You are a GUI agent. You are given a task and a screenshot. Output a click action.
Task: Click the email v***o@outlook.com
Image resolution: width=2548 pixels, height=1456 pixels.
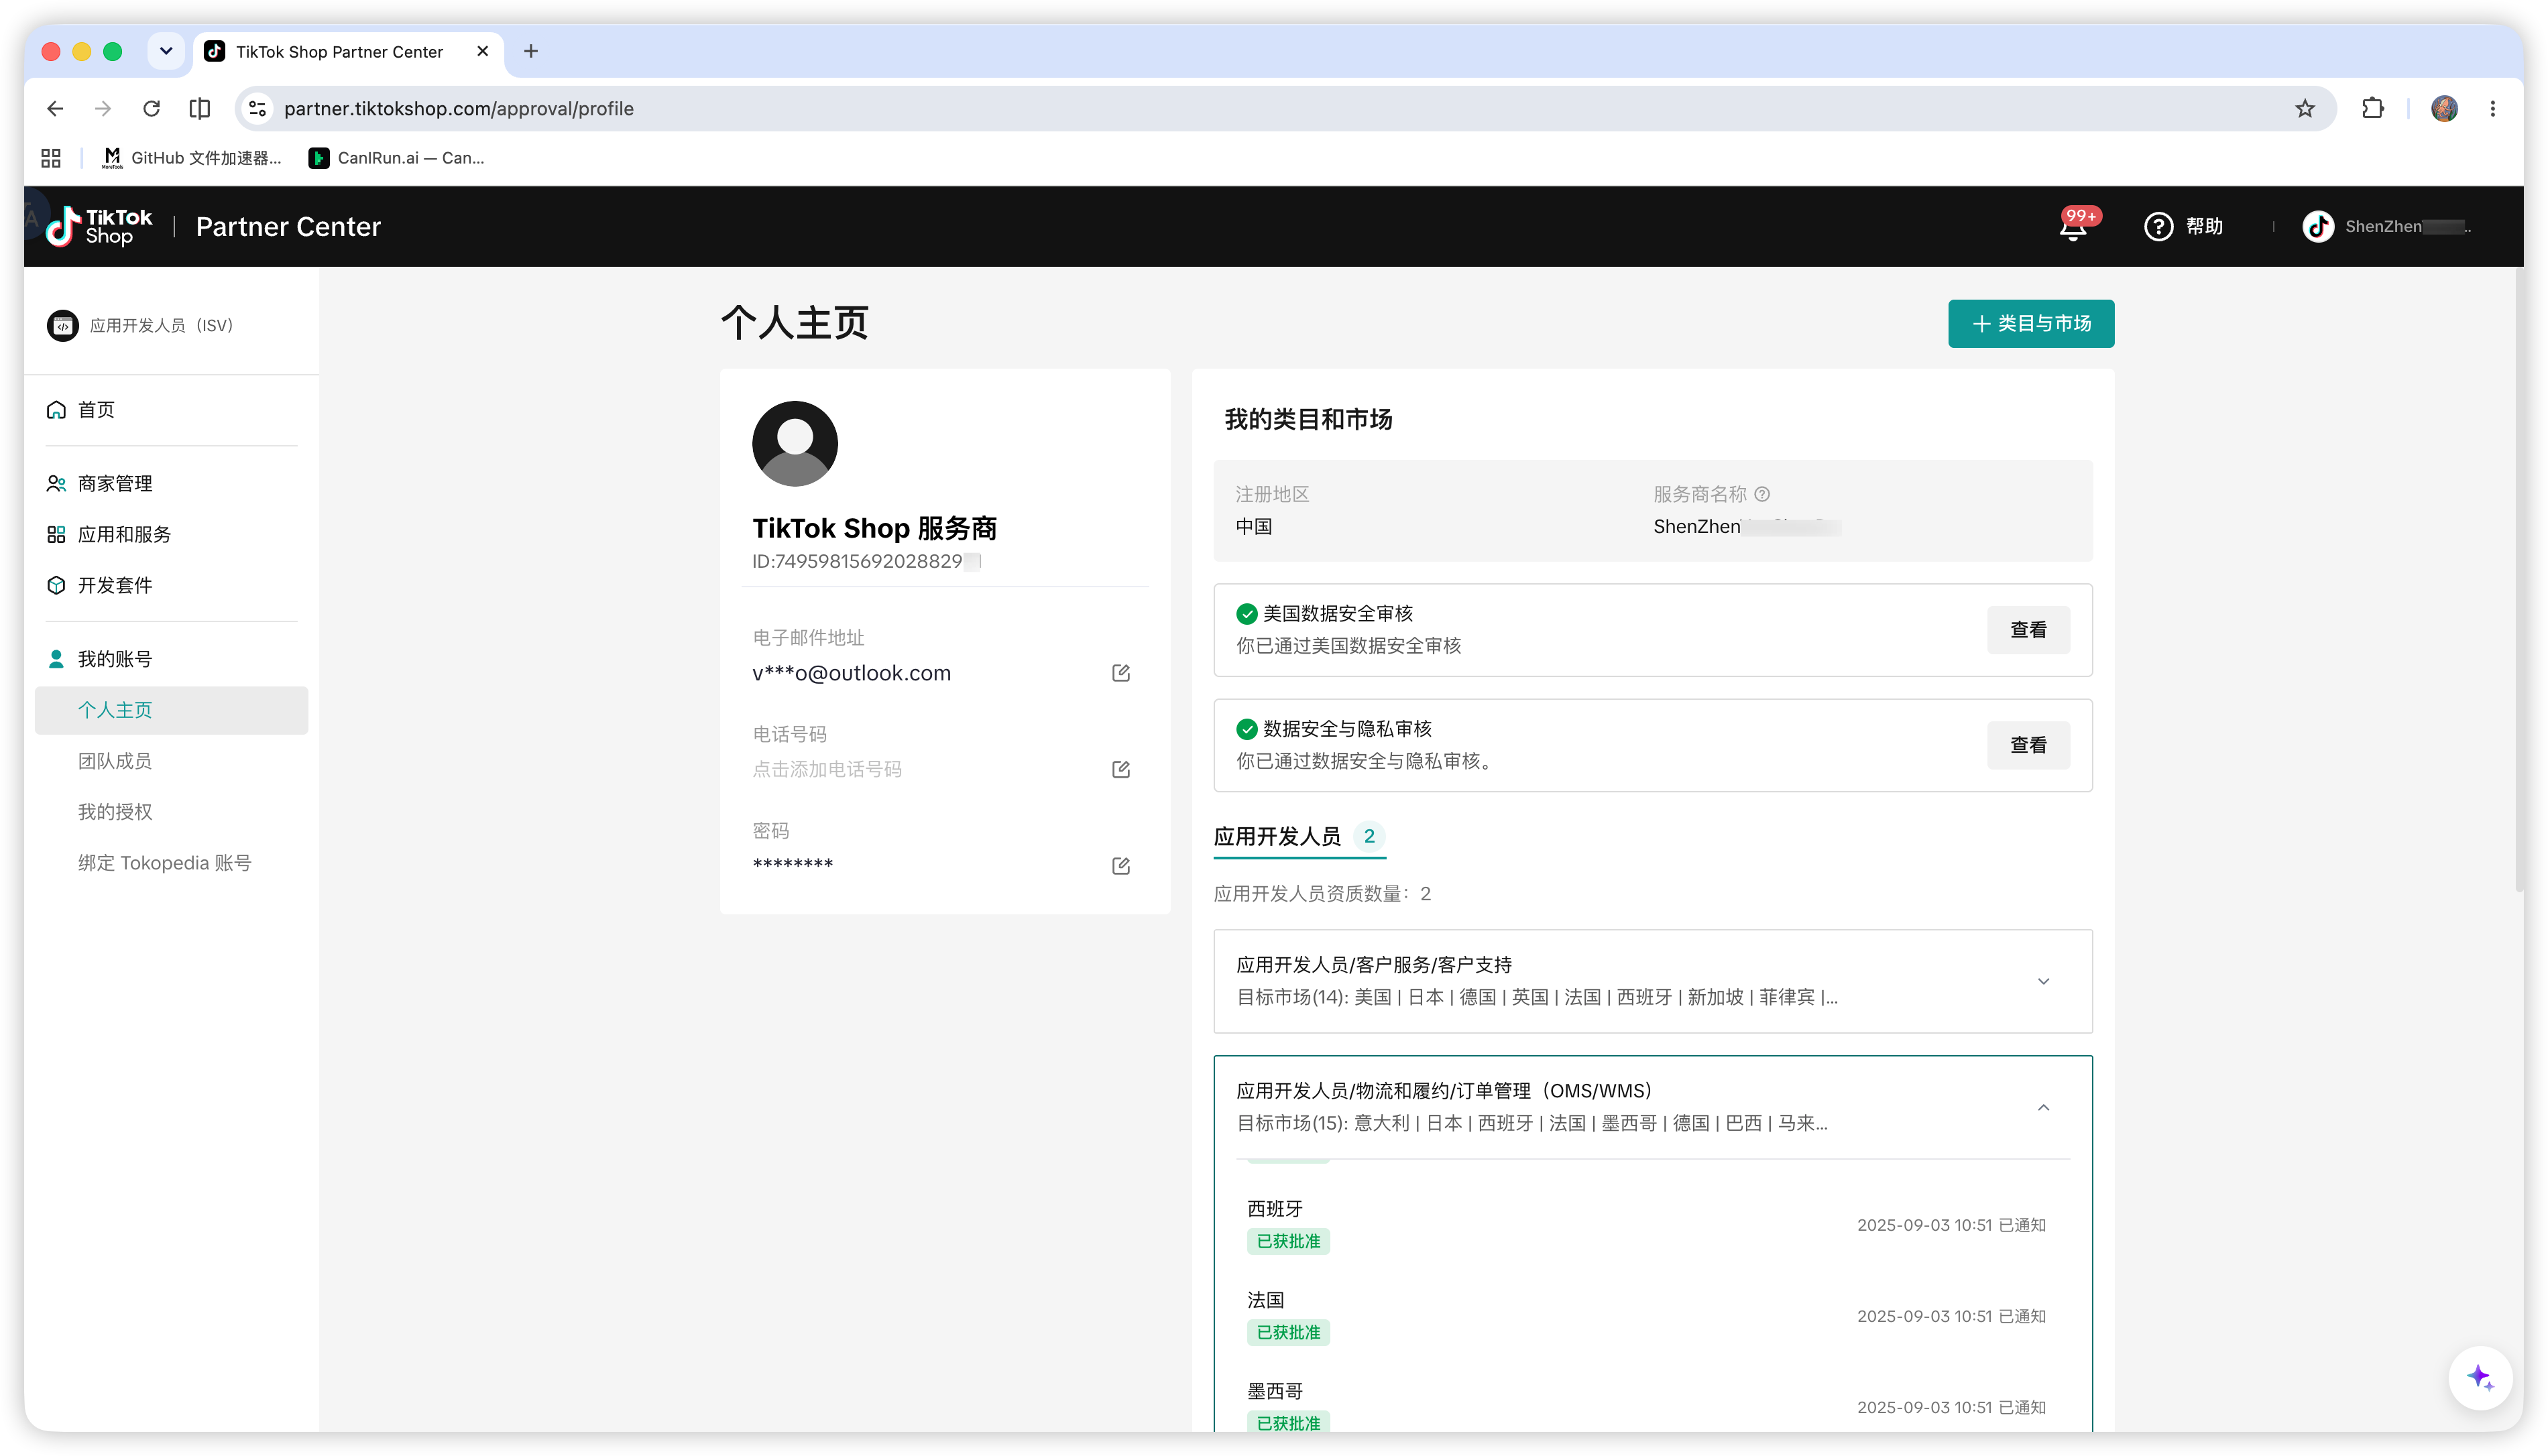pyautogui.click(x=851, y=673)
